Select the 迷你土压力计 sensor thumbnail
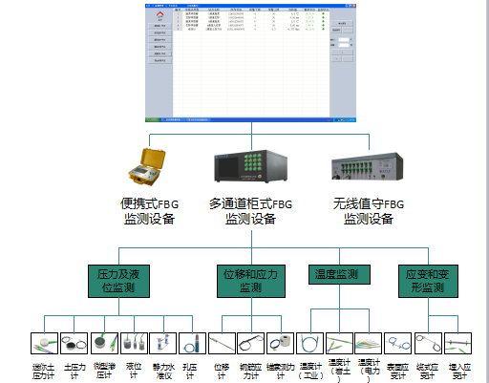The image size is (489, 383). click(x=44, y=344)
